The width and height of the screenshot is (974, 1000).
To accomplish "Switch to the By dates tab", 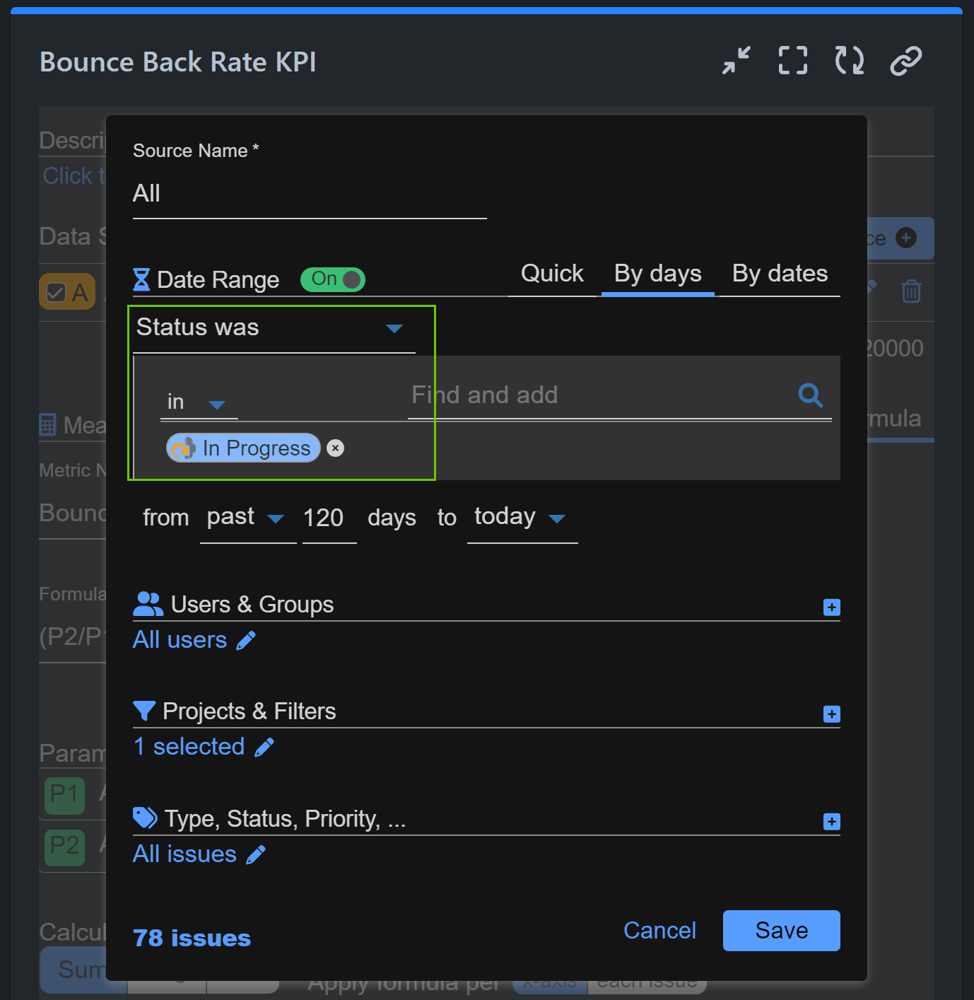I will coord(779,274).
